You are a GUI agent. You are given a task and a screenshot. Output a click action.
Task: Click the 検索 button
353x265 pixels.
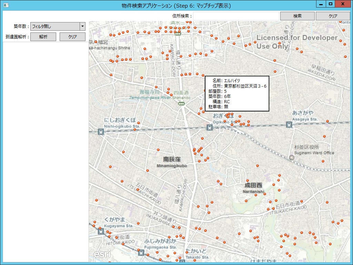click(297, 16)
